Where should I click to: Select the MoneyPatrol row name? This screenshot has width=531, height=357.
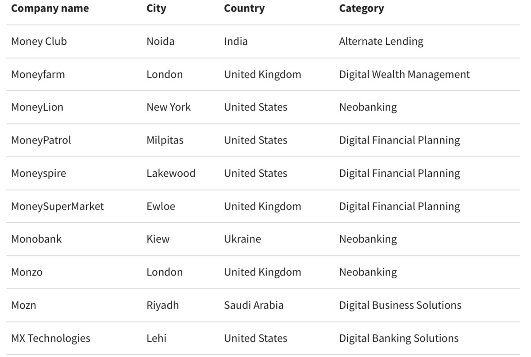click(41, 140)
